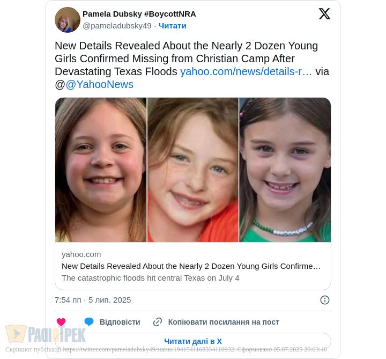Like the post with the heart icon
The width and height of the screenshot is (386, 359).
61,322
